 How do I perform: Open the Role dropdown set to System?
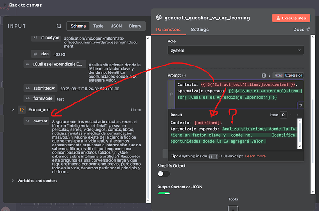[236, 50]
